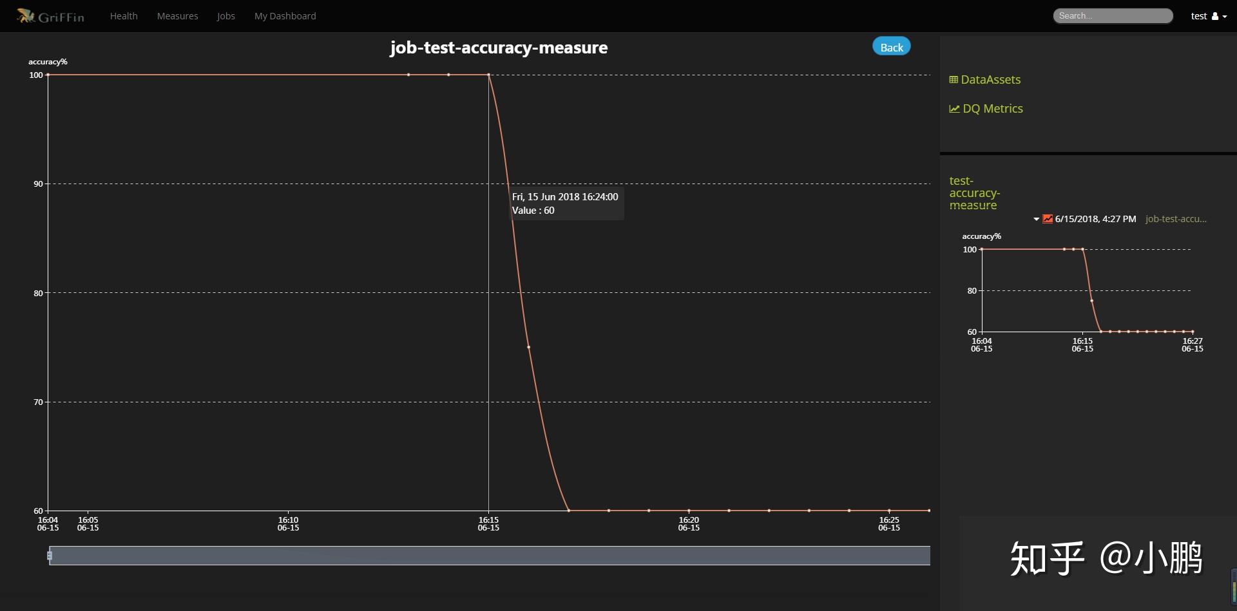
Task: Click the chart data zoom slider bar
Action: click(490, 556)
